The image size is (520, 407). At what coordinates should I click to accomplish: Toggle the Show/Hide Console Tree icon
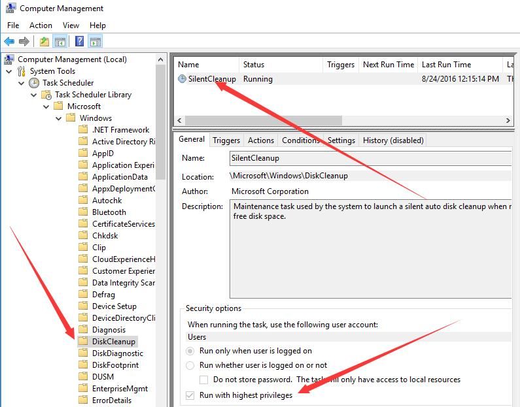click(x=60, y=41)
